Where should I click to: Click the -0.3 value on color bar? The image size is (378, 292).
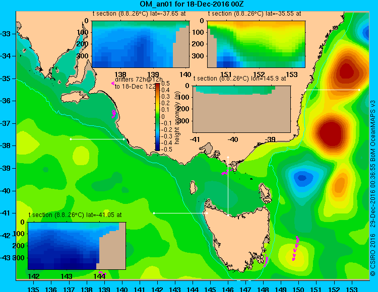(x=166, y=136)
